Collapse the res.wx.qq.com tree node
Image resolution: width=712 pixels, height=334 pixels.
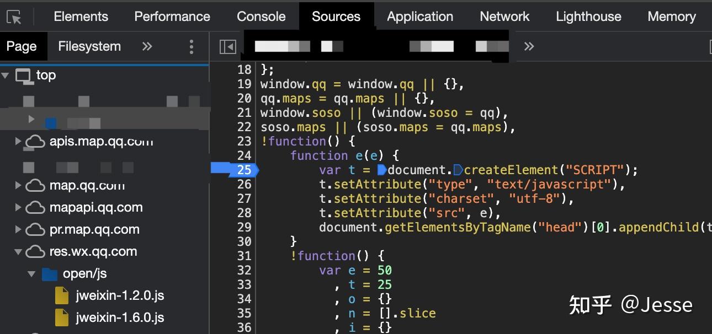tap(18, 251)
